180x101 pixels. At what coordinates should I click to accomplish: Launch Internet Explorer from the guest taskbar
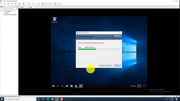pyautogui.click(x=67, y=86)
